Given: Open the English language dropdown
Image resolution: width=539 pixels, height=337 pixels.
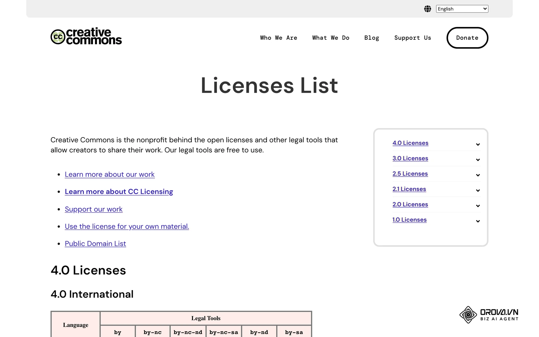Looking at the screenshot, I should (462, 9).
